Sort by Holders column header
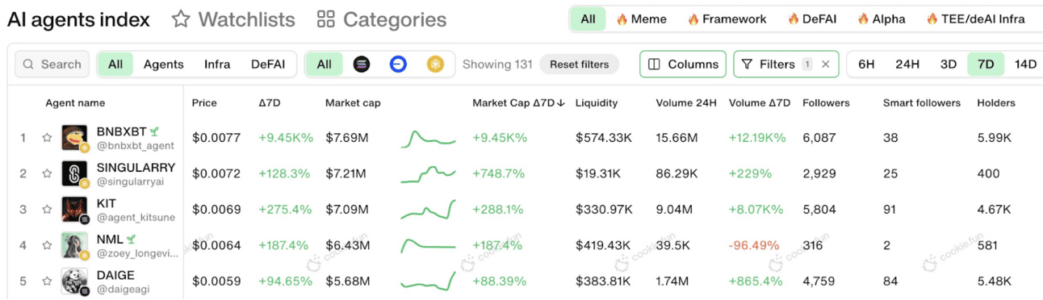Viewport: 1043px width, 300px height. pyautogui.click(x=996, y=103)
